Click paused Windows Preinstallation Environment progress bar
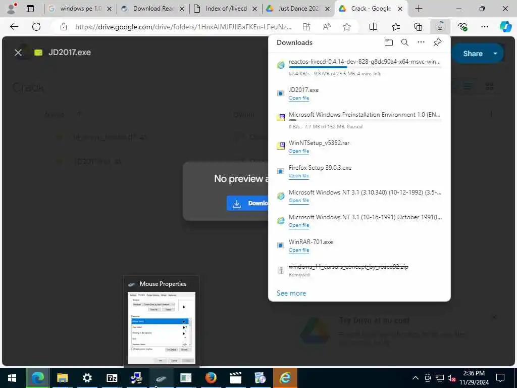The image size is (517, 388). click(365, 120)
